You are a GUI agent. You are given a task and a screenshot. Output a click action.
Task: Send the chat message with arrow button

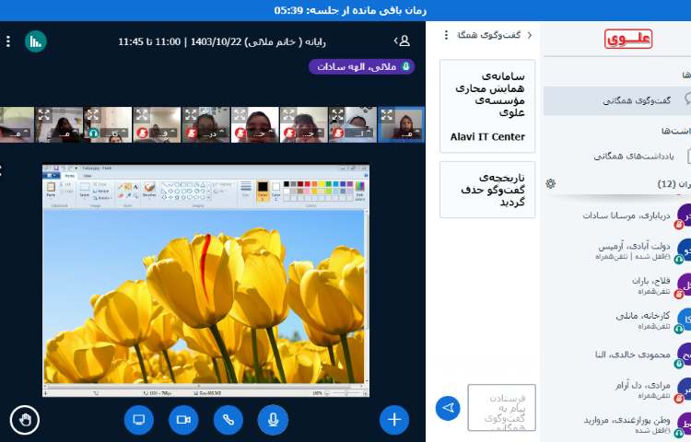tap(448, 407)
